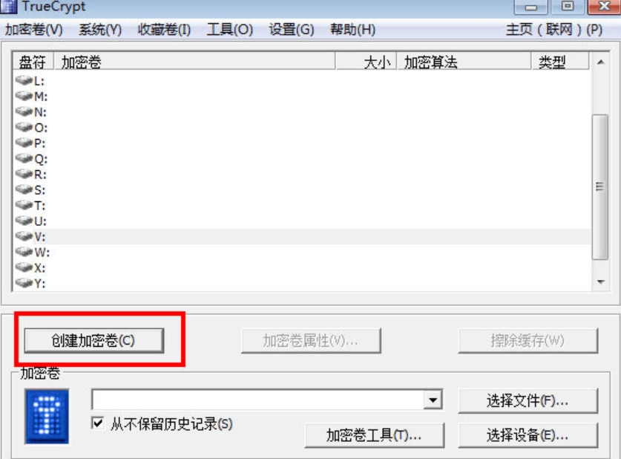Toggle the 从不保留历史记录 checkbox
Image resolution: width=621 pixels, height=459 pixels.
[x=97, y=423]
